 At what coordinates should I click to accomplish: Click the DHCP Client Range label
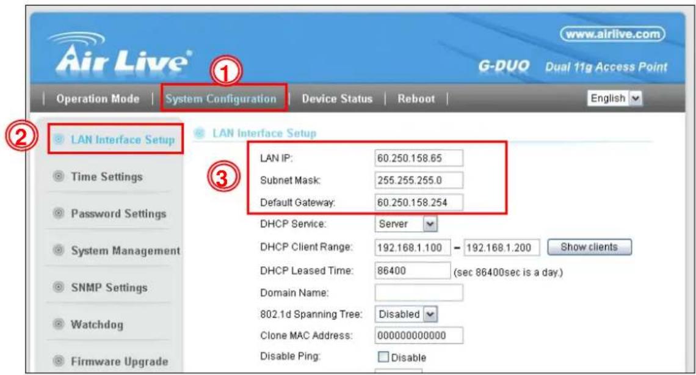pyautogui.click(x=306, y=247)
